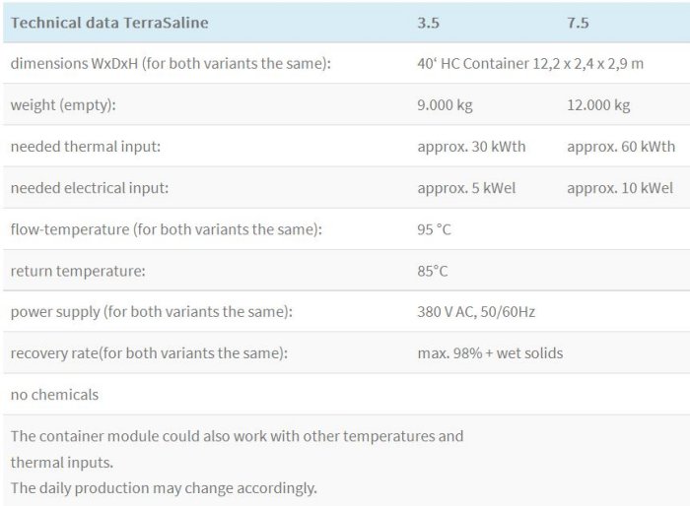Click the approx. 60 kWth cell
This screenshot has width=690, height=506.
[x=621, y=146]
